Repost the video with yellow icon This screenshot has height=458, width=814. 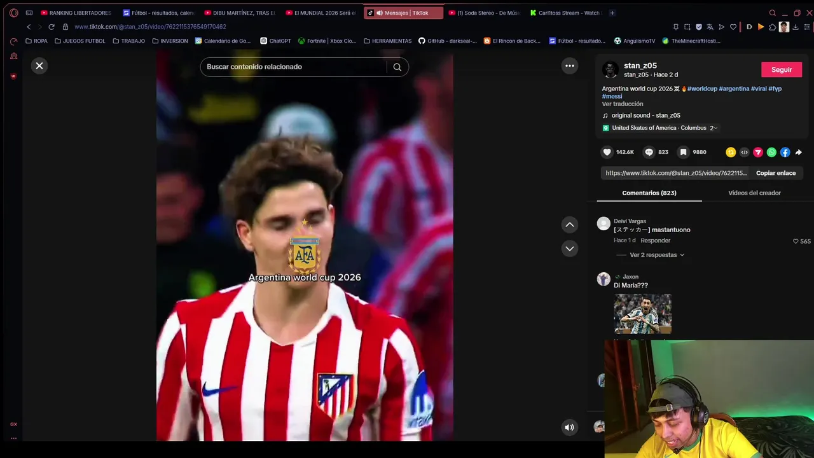[731, 152]
